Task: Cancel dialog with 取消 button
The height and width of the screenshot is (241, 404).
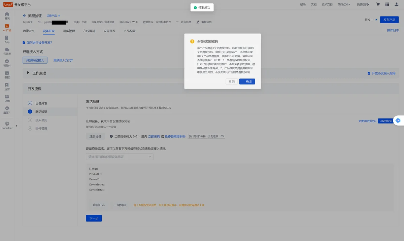Action: (x=232, y=81)
